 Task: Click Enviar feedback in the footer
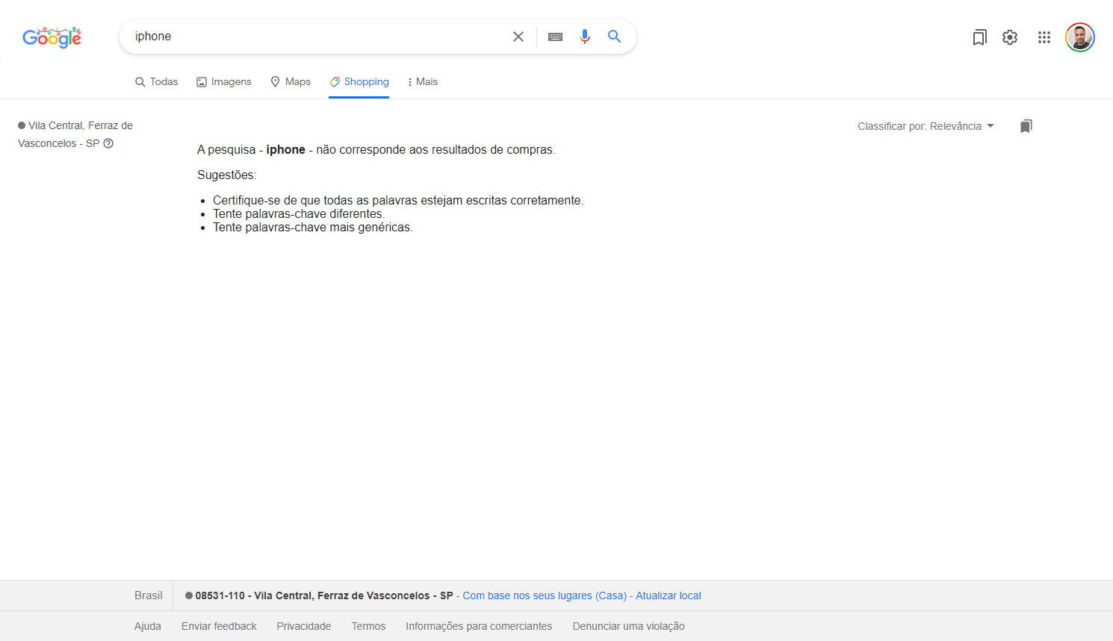tap(219, 626)
